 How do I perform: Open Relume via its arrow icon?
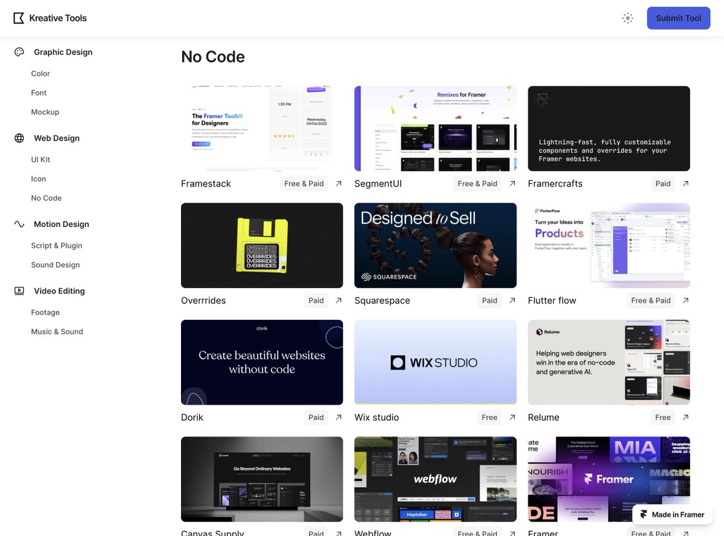(685, 417)
